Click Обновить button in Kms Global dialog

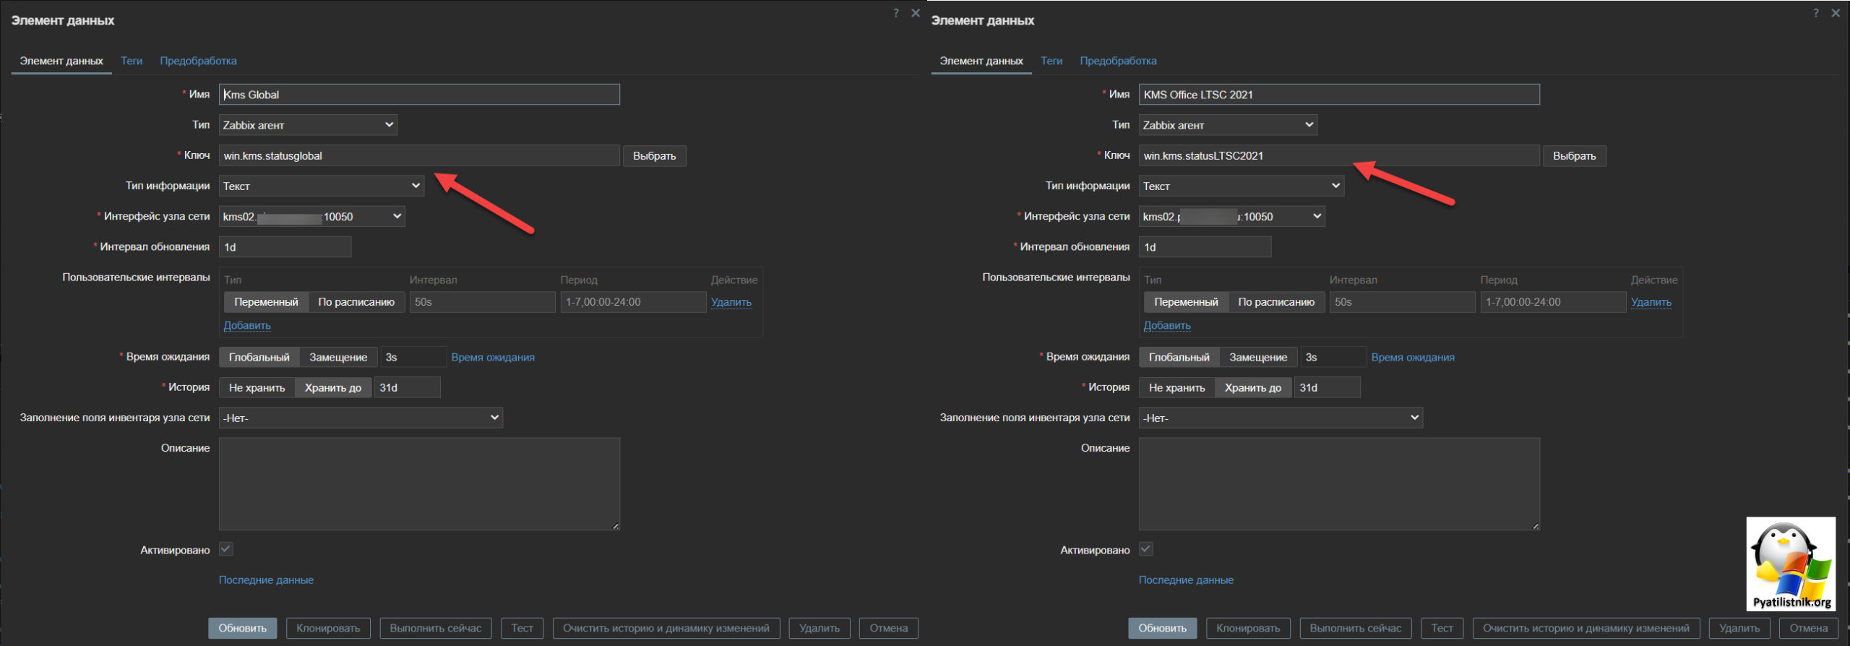[243, 628]
